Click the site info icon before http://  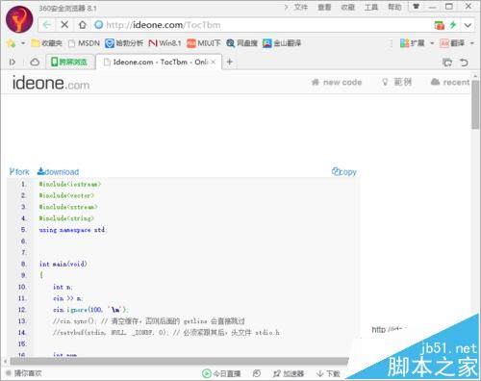99,25
